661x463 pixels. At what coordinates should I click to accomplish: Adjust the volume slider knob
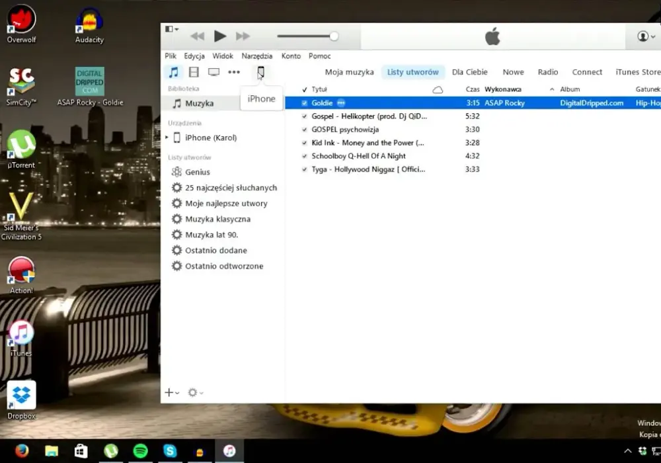click(x=333, y=36)
